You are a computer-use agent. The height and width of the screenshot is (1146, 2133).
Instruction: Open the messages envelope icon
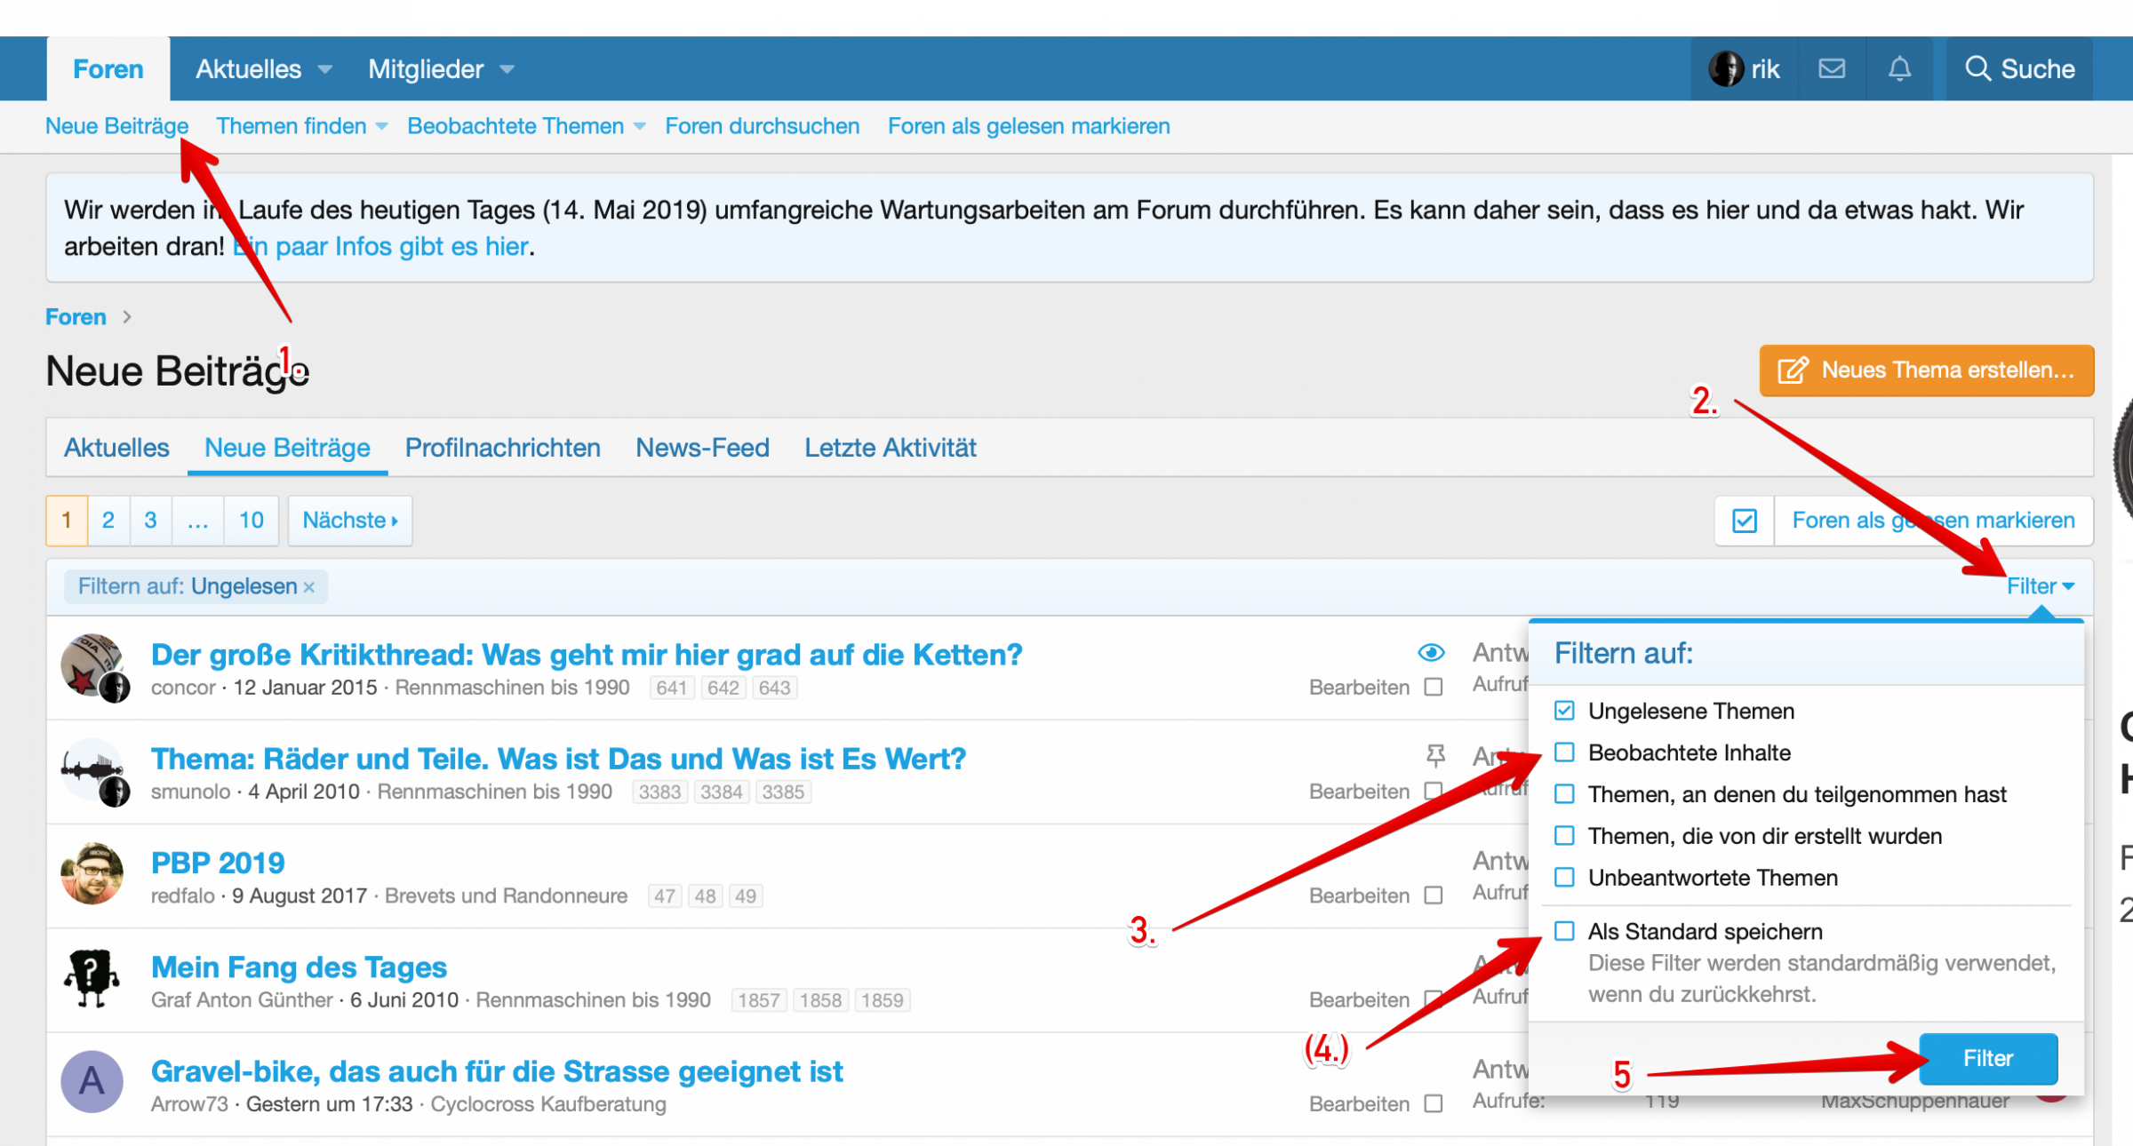click(1832, 68)
